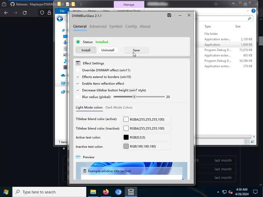Expand the Explorer ribbon chevron
This screenshot has width=263, height=197.
pyautogui.click(x=248, y=11)
